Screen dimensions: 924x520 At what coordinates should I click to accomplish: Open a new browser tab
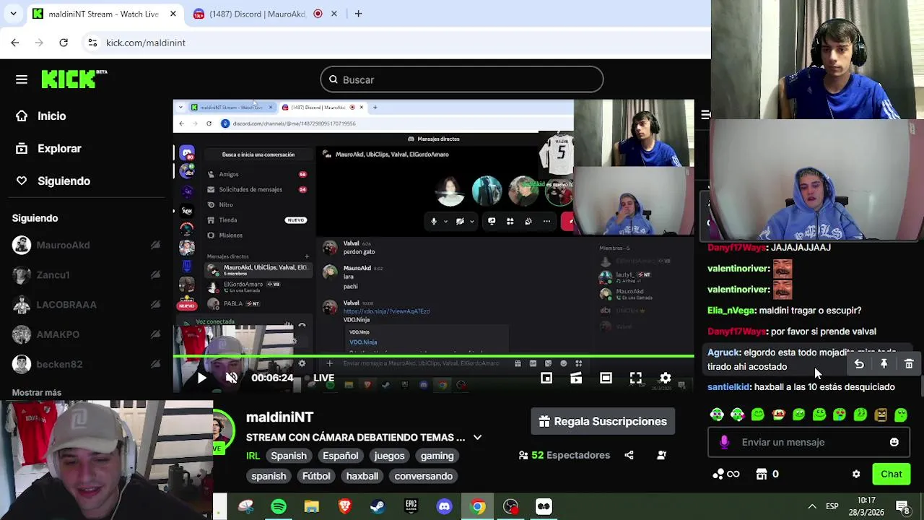coord(357,14)
